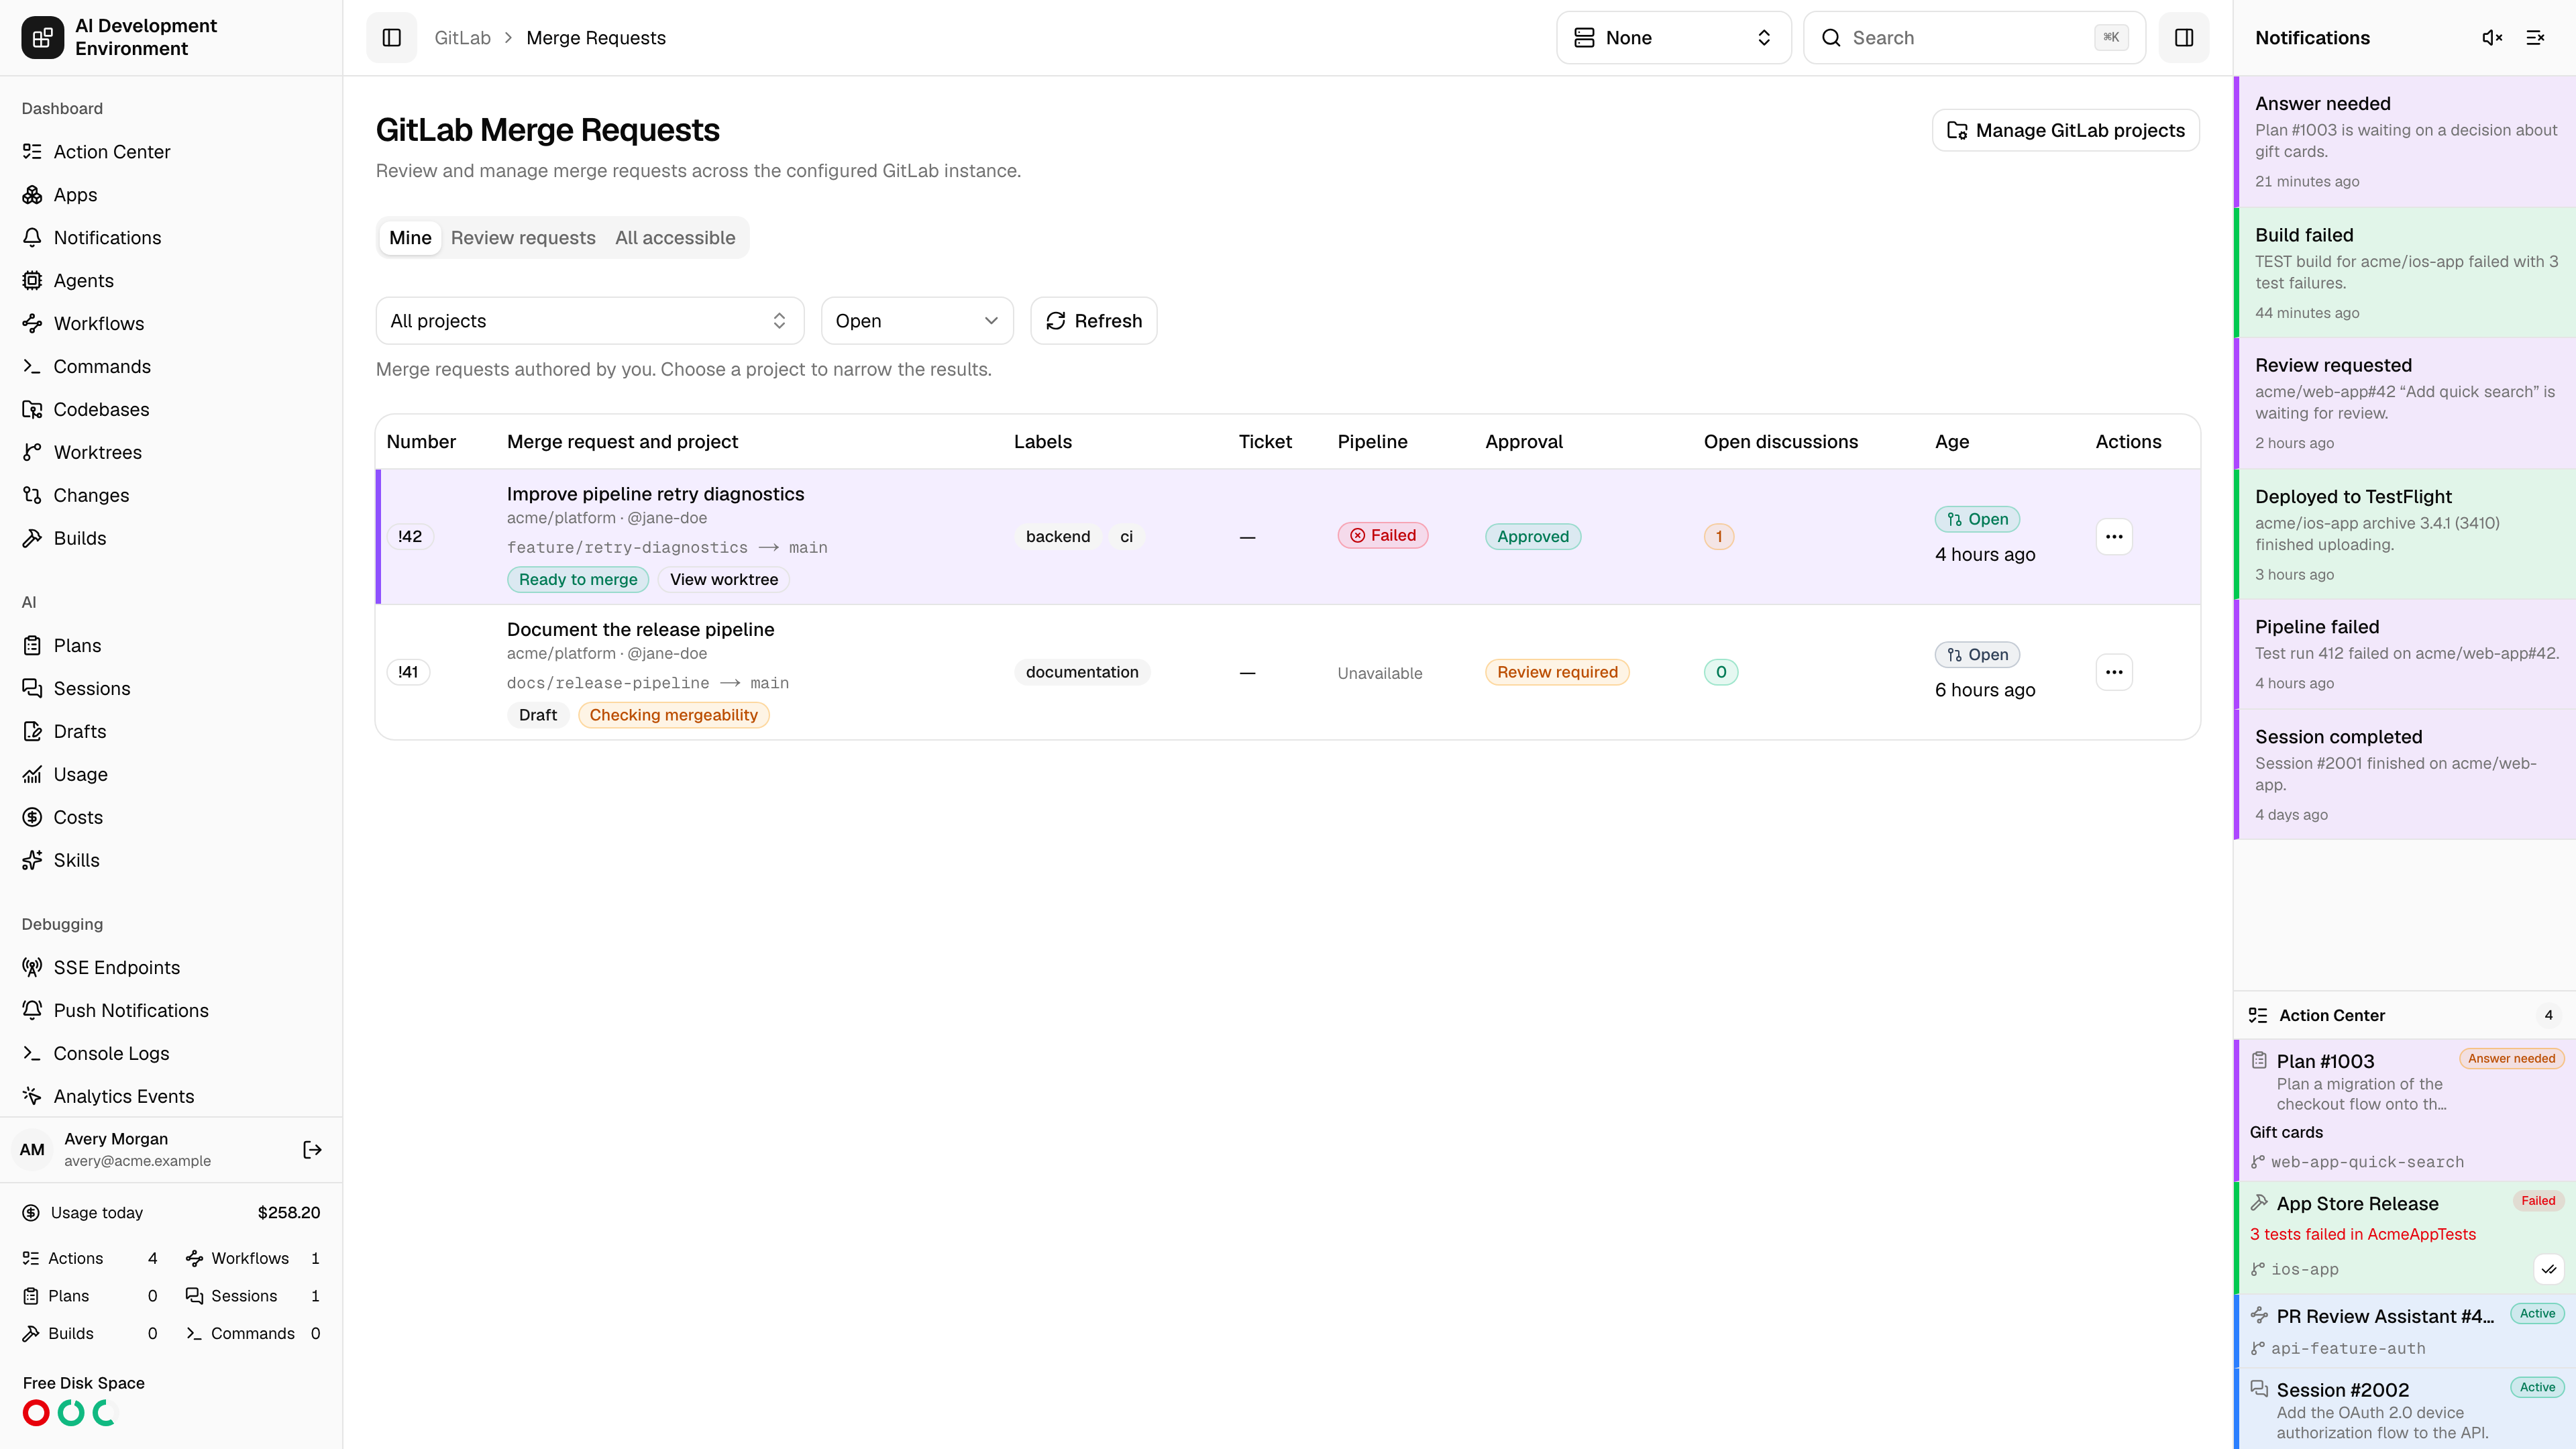The image size is (2576, 1449).
Task: Open the Answer needed notification
Action: (2404, 142)
